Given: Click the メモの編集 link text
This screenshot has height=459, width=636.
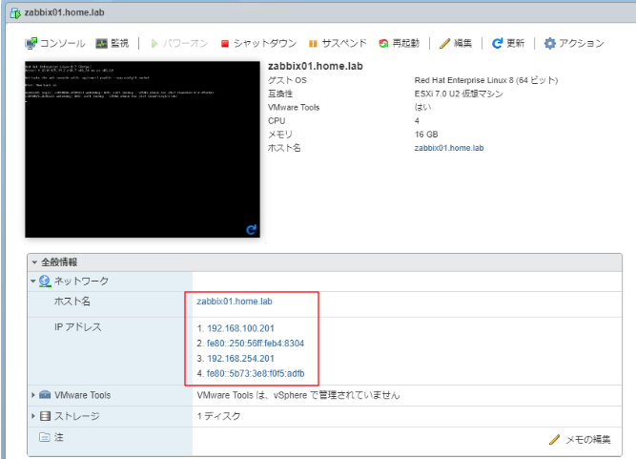Looking at the screenshot, I should (587, 439).
